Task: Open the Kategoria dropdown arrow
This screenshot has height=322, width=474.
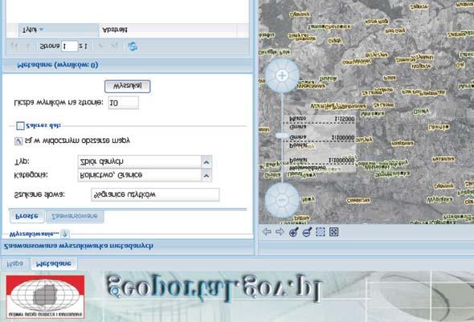Action: point(206,176)
